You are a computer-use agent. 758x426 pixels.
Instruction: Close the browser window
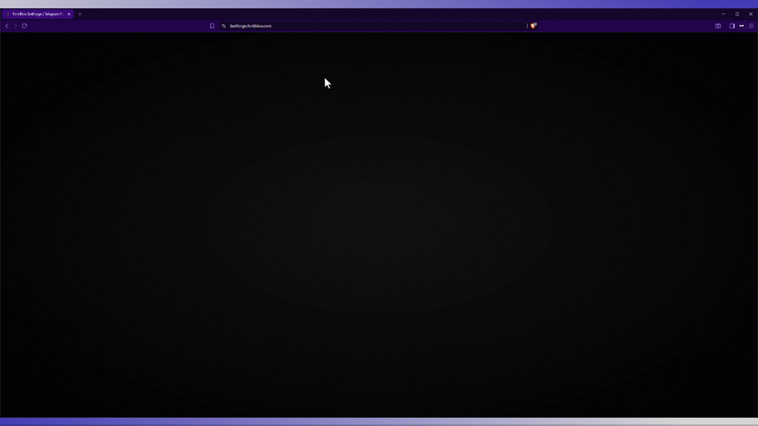751,14
